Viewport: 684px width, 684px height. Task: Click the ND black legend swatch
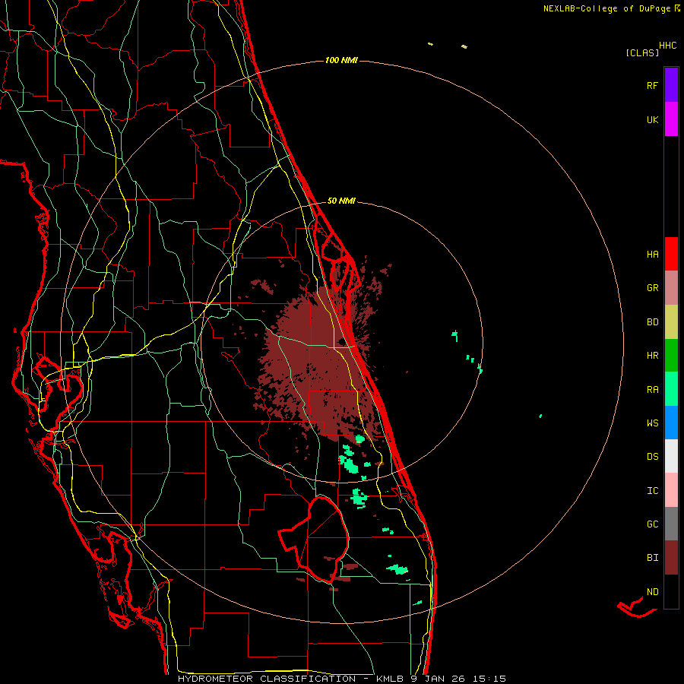[671, 591]
